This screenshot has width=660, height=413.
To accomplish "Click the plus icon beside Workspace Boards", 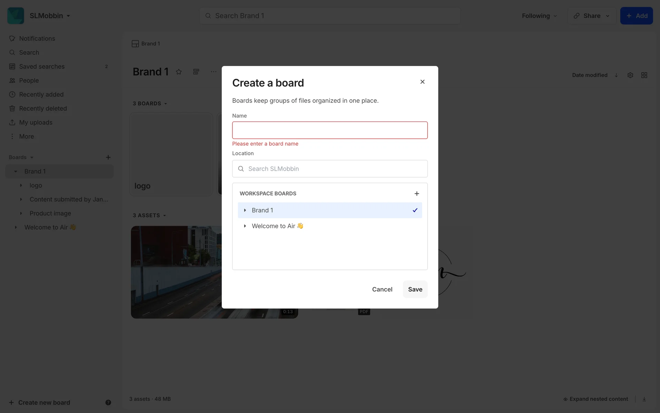I will coord(417,193).
